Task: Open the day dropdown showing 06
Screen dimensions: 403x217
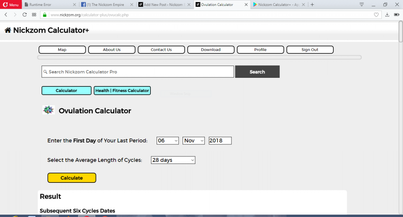Action: [168, 141]
